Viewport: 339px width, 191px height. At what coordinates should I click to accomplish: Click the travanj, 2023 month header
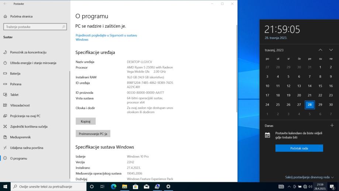(x=274, y=50)
